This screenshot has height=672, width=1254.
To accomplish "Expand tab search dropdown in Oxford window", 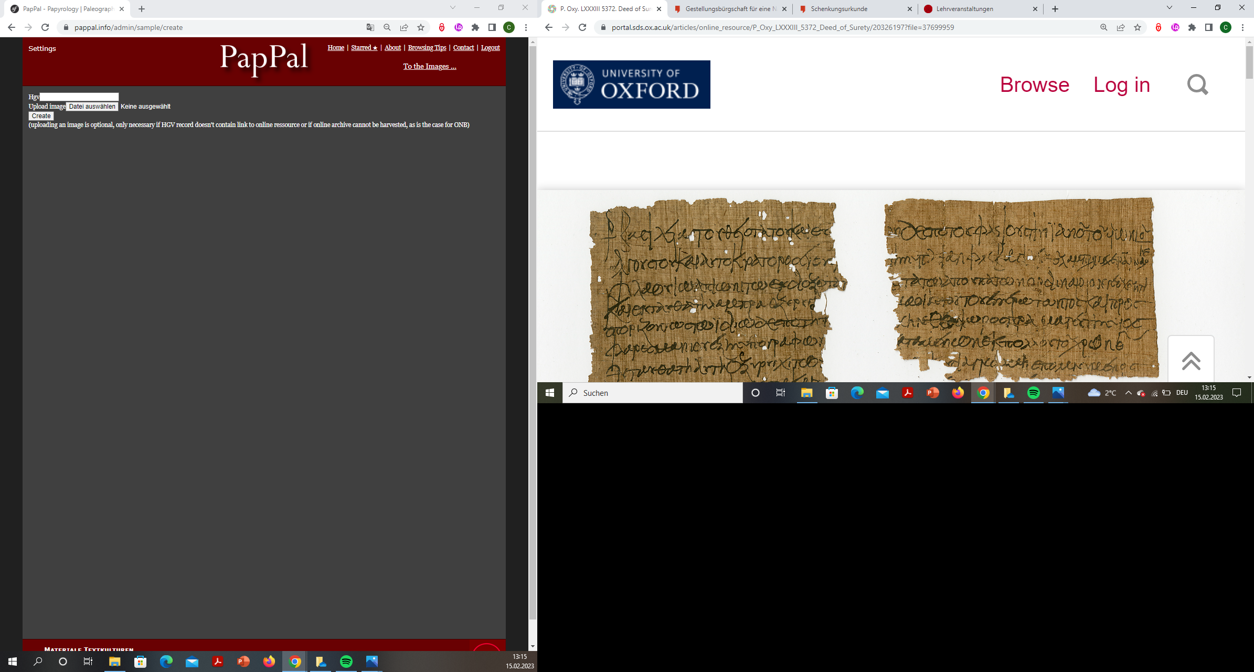I will [1170, 7].
